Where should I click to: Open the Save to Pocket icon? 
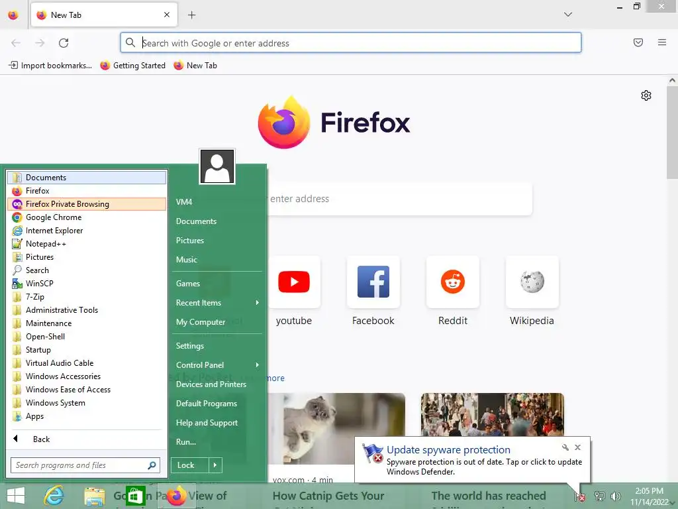coord(638,42)
